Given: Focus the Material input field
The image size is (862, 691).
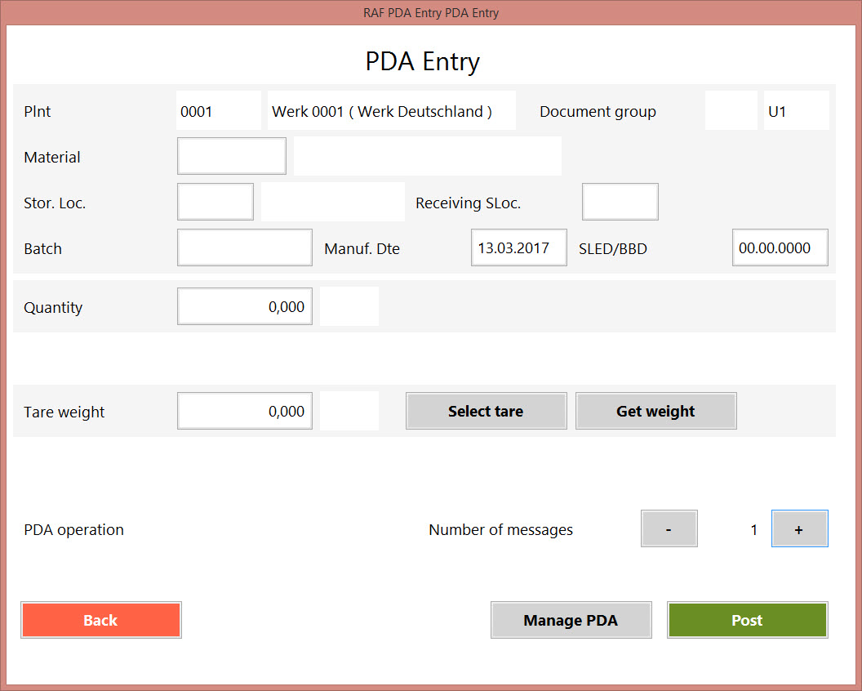Looking at the screenshot, I should click(x=232, y=156).
